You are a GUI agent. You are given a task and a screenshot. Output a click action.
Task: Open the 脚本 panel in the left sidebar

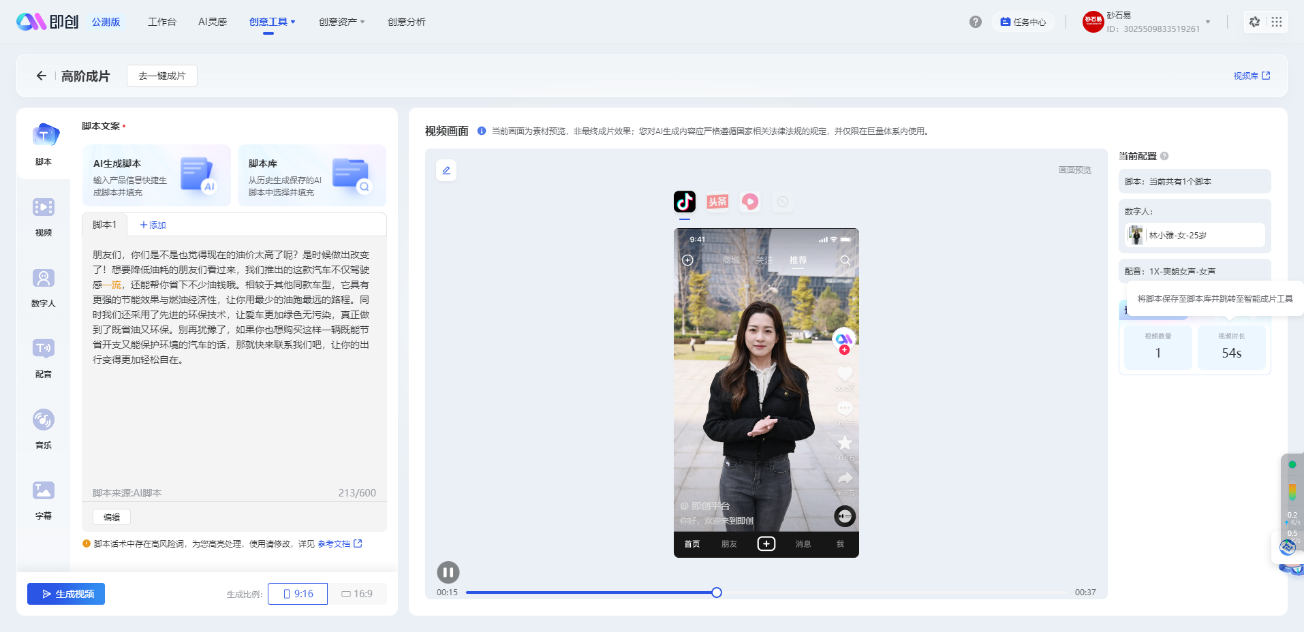coord(43,144)
